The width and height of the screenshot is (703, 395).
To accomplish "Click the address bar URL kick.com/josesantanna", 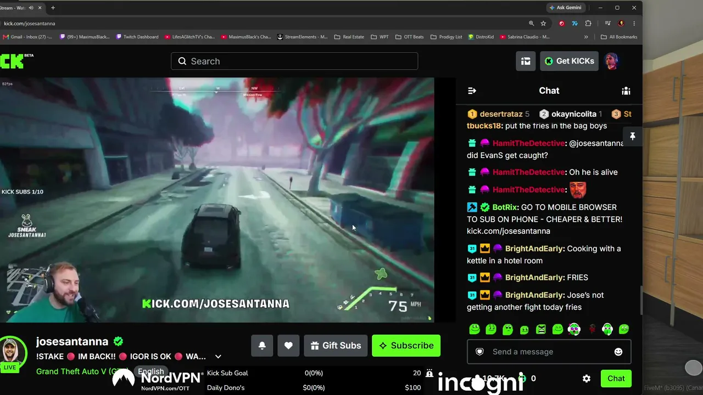I will (30, 24).
